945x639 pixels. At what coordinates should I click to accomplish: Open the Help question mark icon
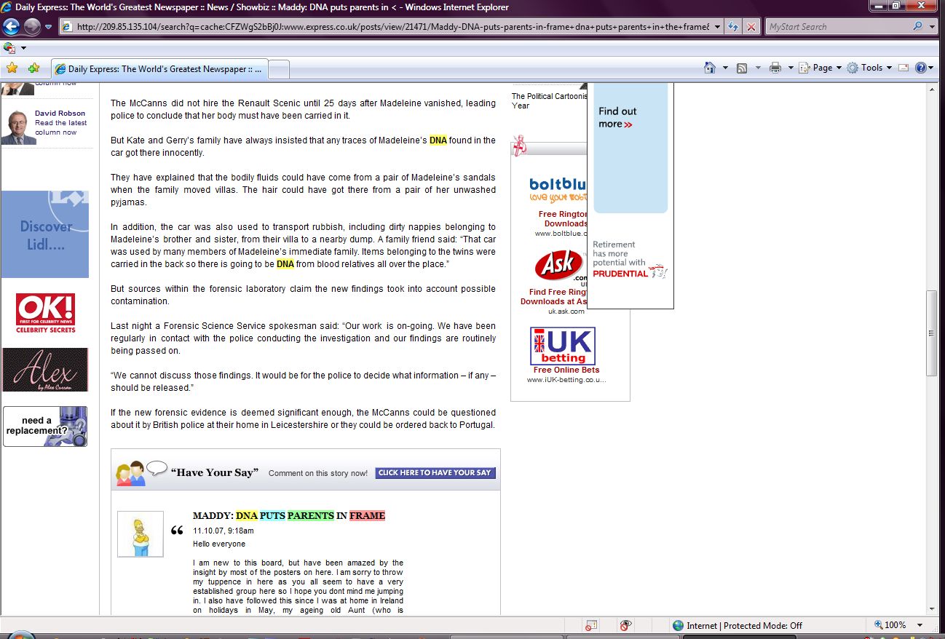click(921, 68)
